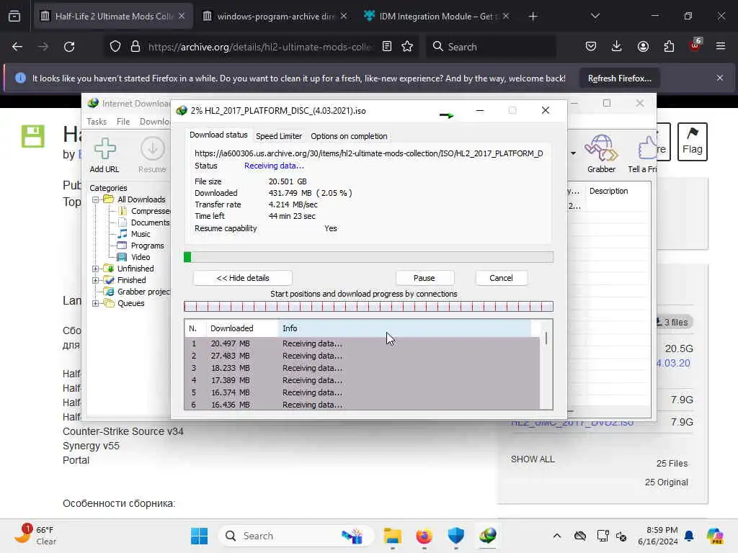Switch to the Speed Limiter tab

pos(279,136)
